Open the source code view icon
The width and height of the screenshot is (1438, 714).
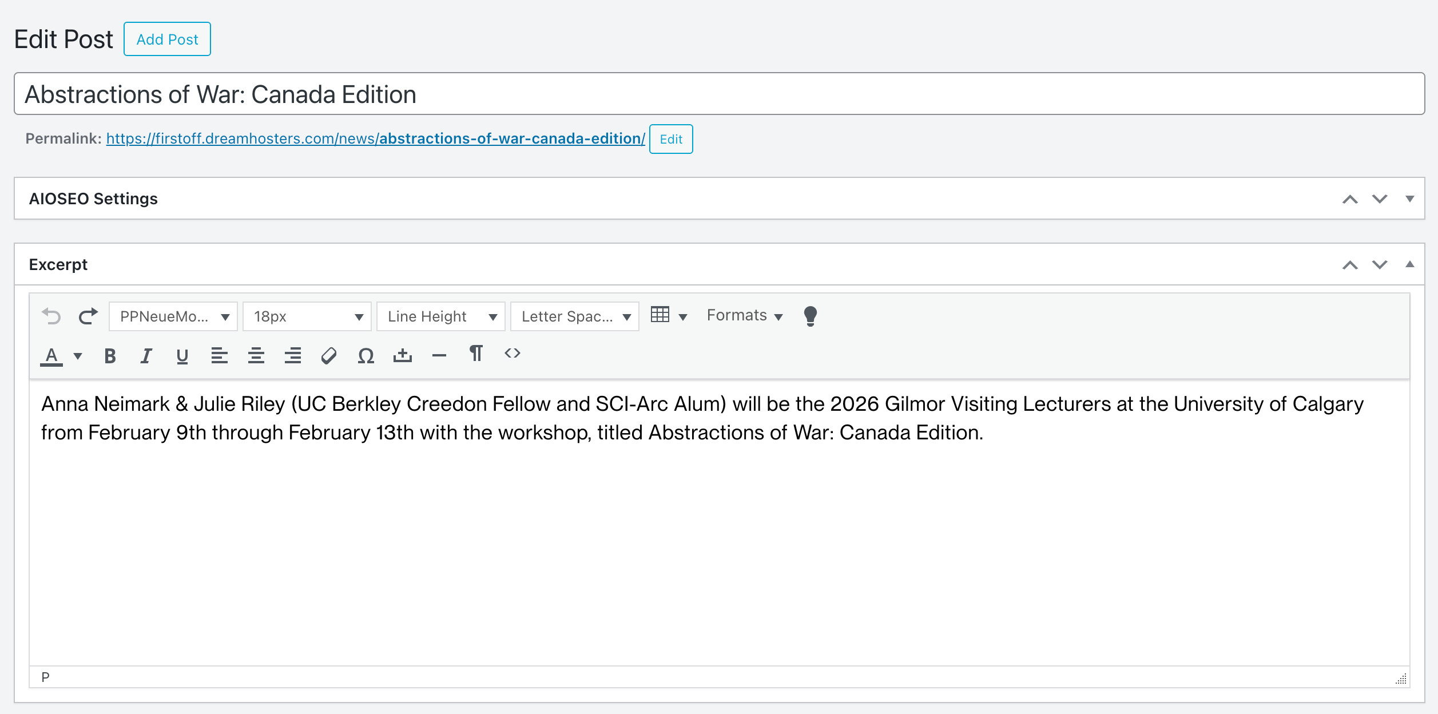(512, 354)
